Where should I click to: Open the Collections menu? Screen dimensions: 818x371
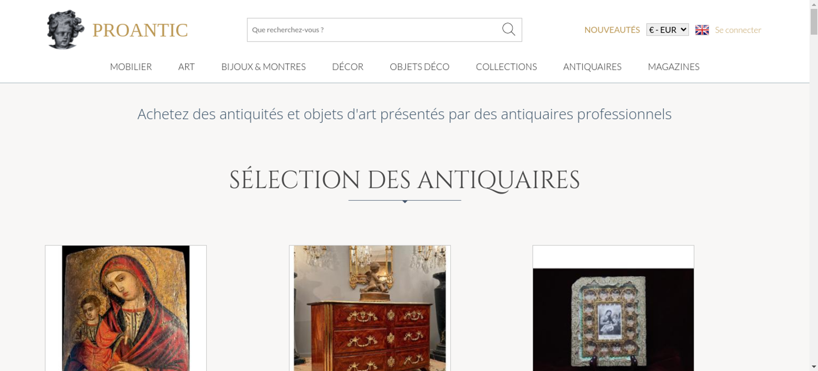(x=506, y=67)
